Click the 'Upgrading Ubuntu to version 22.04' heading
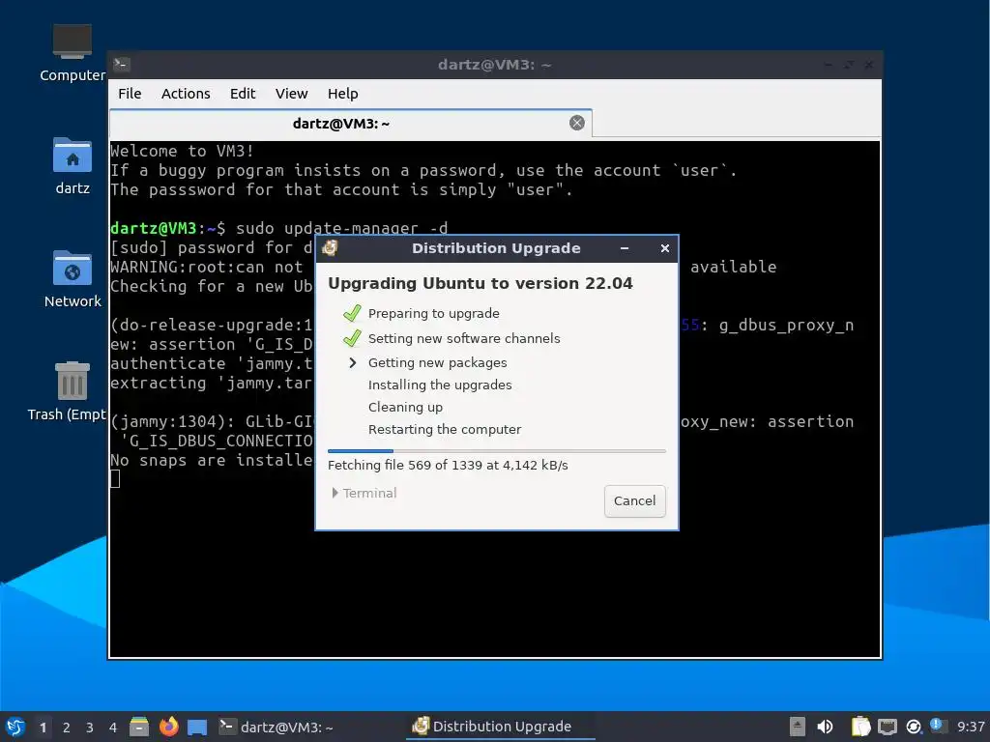The width and height of the screenshot is (990, 742). click(480, 283)
